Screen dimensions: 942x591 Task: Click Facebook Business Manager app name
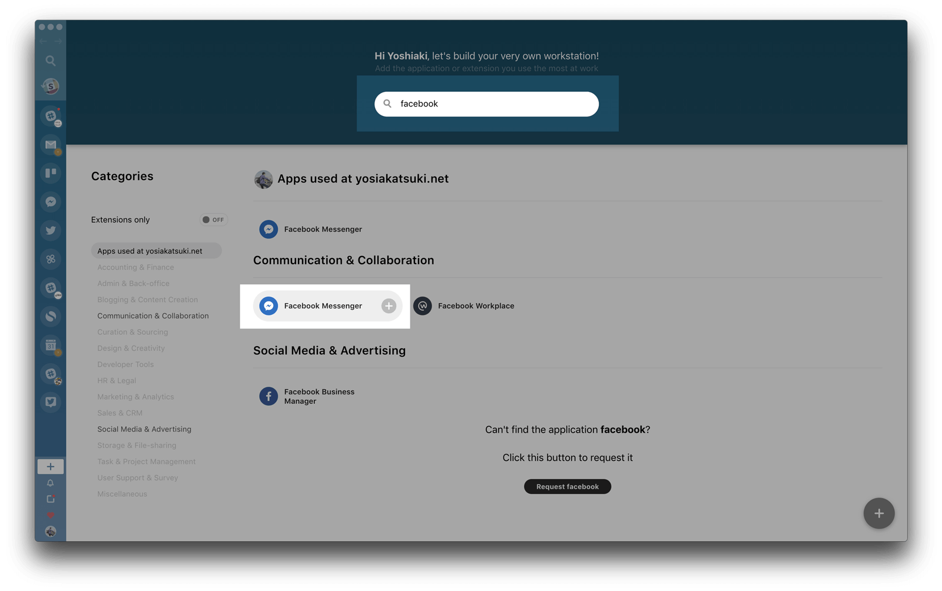click(x=319, y=396)
